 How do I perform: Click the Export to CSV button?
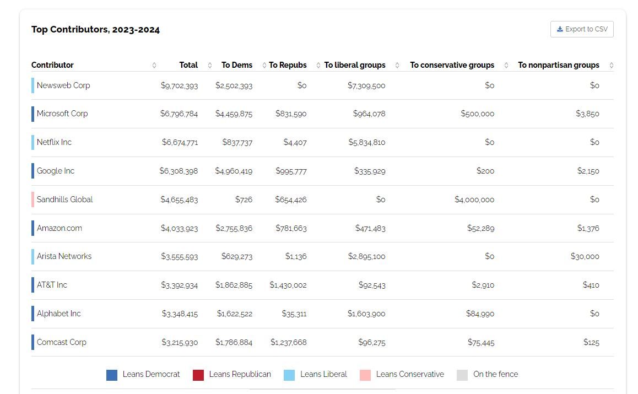point(582,29)
